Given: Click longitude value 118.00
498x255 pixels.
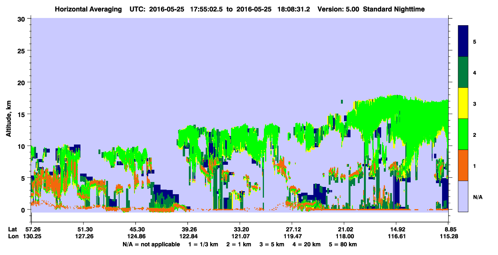Looking at the screenshot, I should click(344, 236).
